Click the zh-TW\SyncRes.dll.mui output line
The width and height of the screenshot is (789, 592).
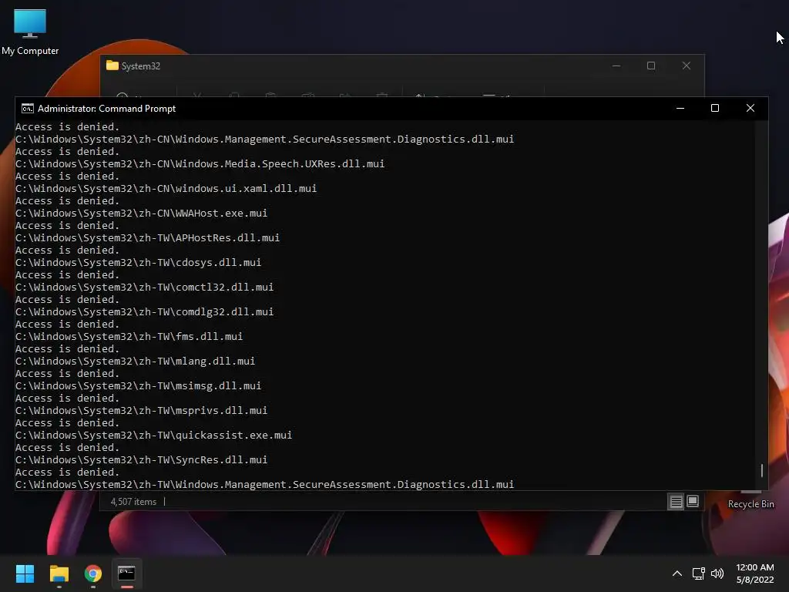click(x=142, y=459)
